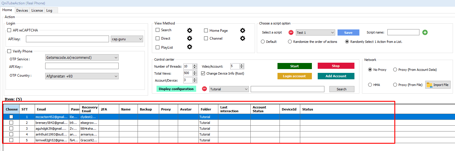Select the No Proxy radio option
455x151 pixels.
pyautogui.click(x=370, y=70)
